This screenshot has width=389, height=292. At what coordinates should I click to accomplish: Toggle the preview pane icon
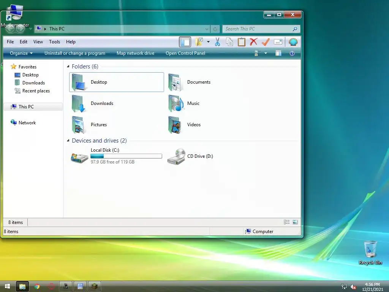[278, 53]
